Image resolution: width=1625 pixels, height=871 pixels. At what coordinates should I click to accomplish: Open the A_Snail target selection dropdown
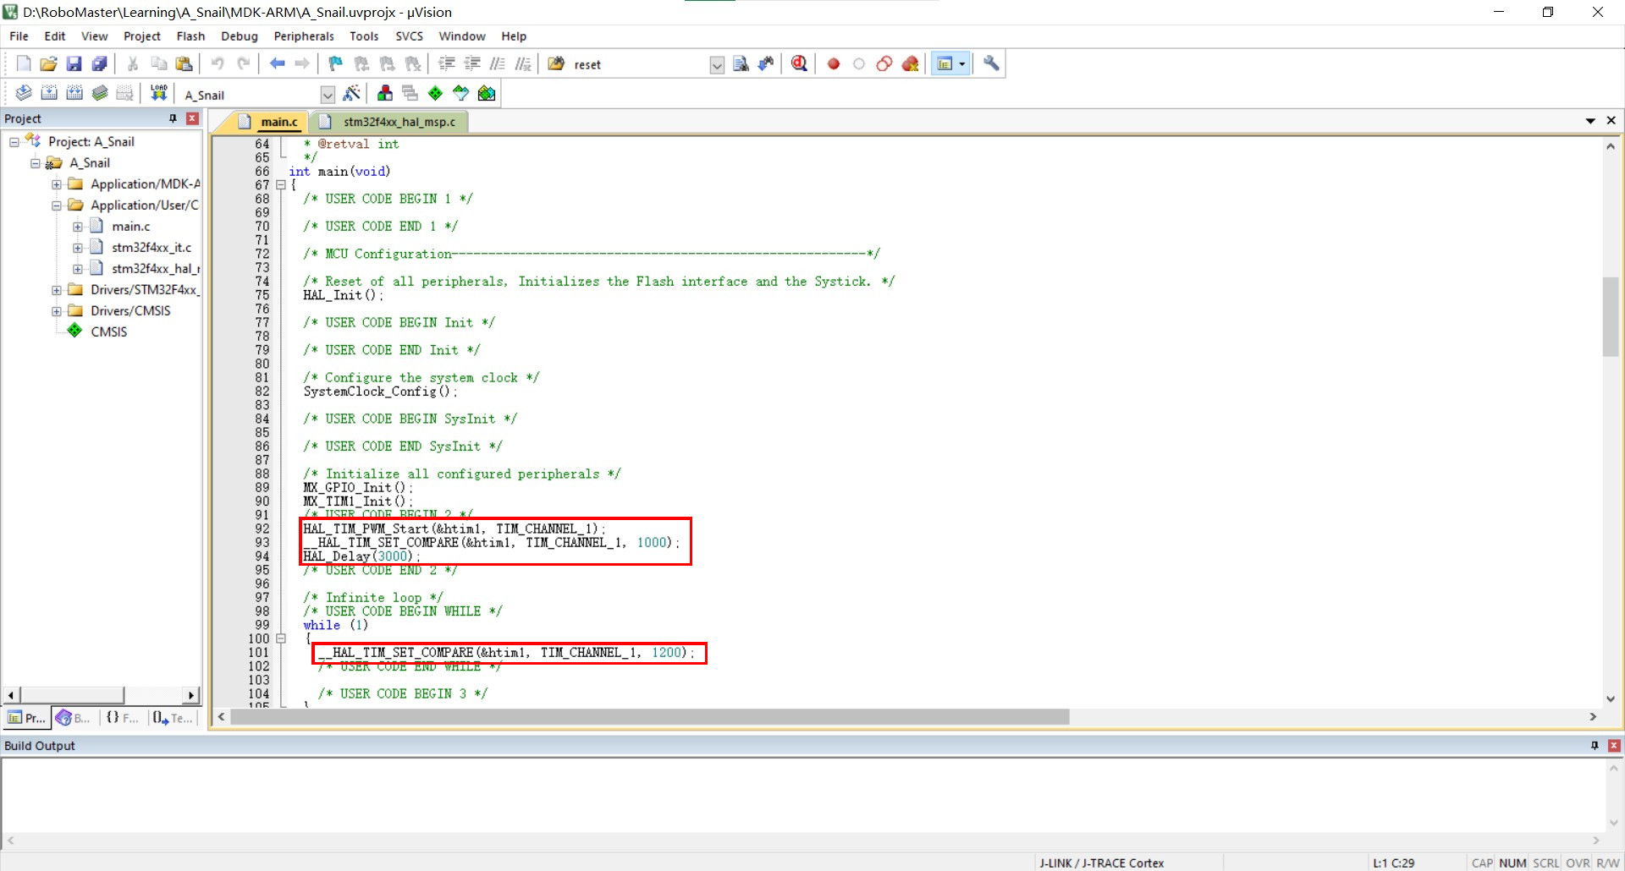[328, 95]
